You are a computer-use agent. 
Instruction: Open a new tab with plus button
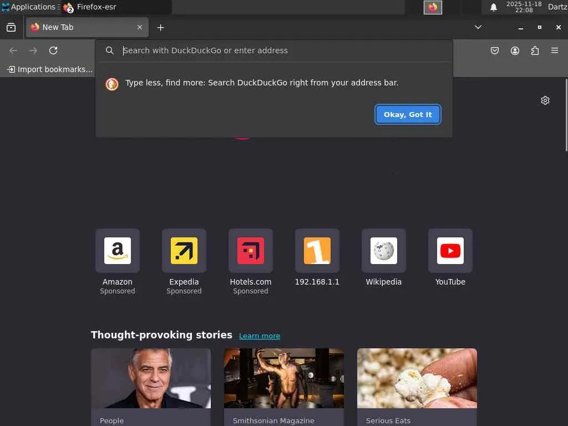(x=160, y=28)
